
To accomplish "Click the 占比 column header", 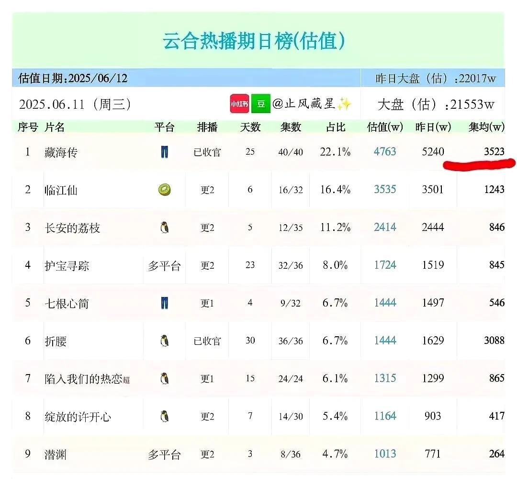I will point(336,127).
